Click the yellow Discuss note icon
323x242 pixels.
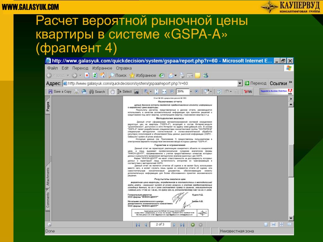197,76
